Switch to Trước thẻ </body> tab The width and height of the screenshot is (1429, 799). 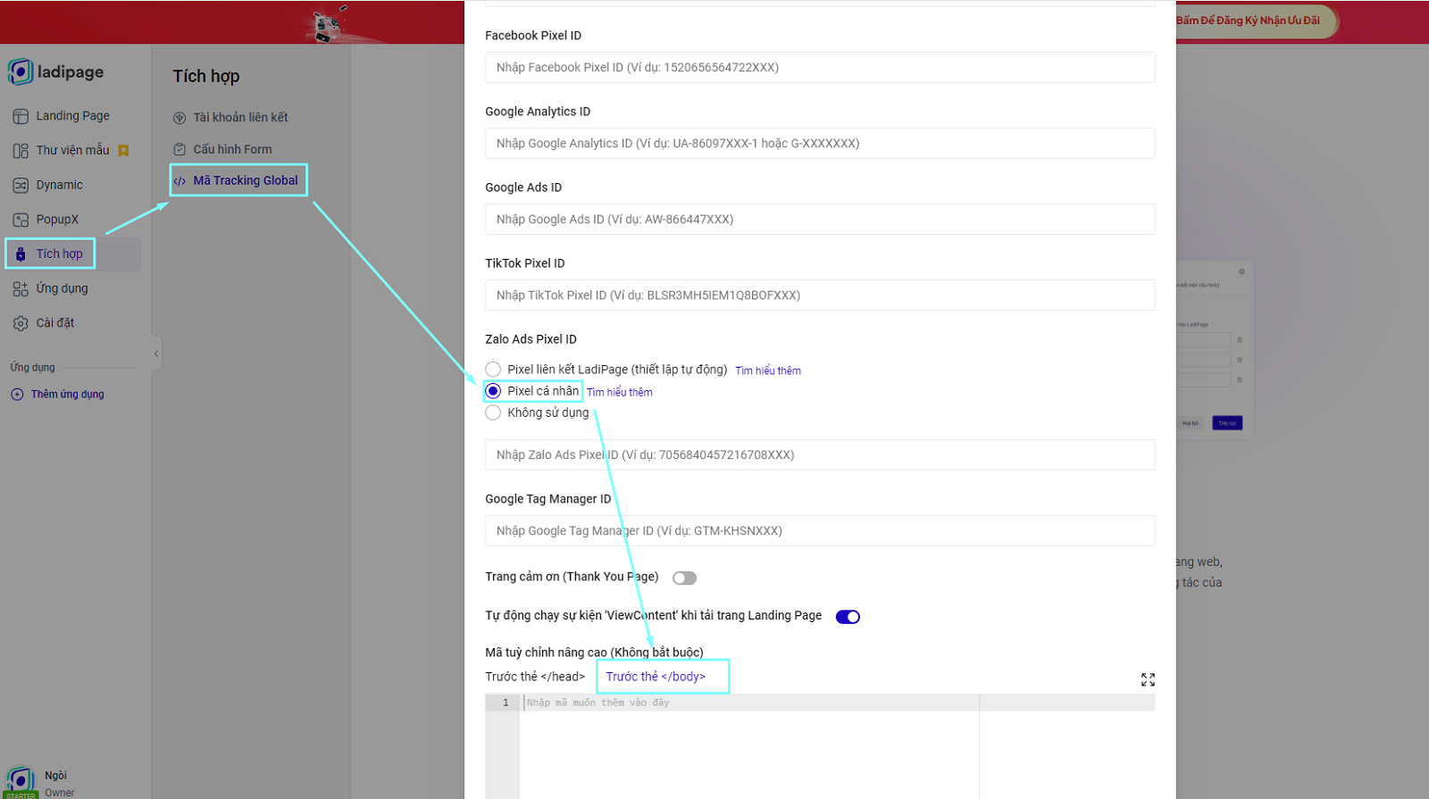click(x=656, y=677)
